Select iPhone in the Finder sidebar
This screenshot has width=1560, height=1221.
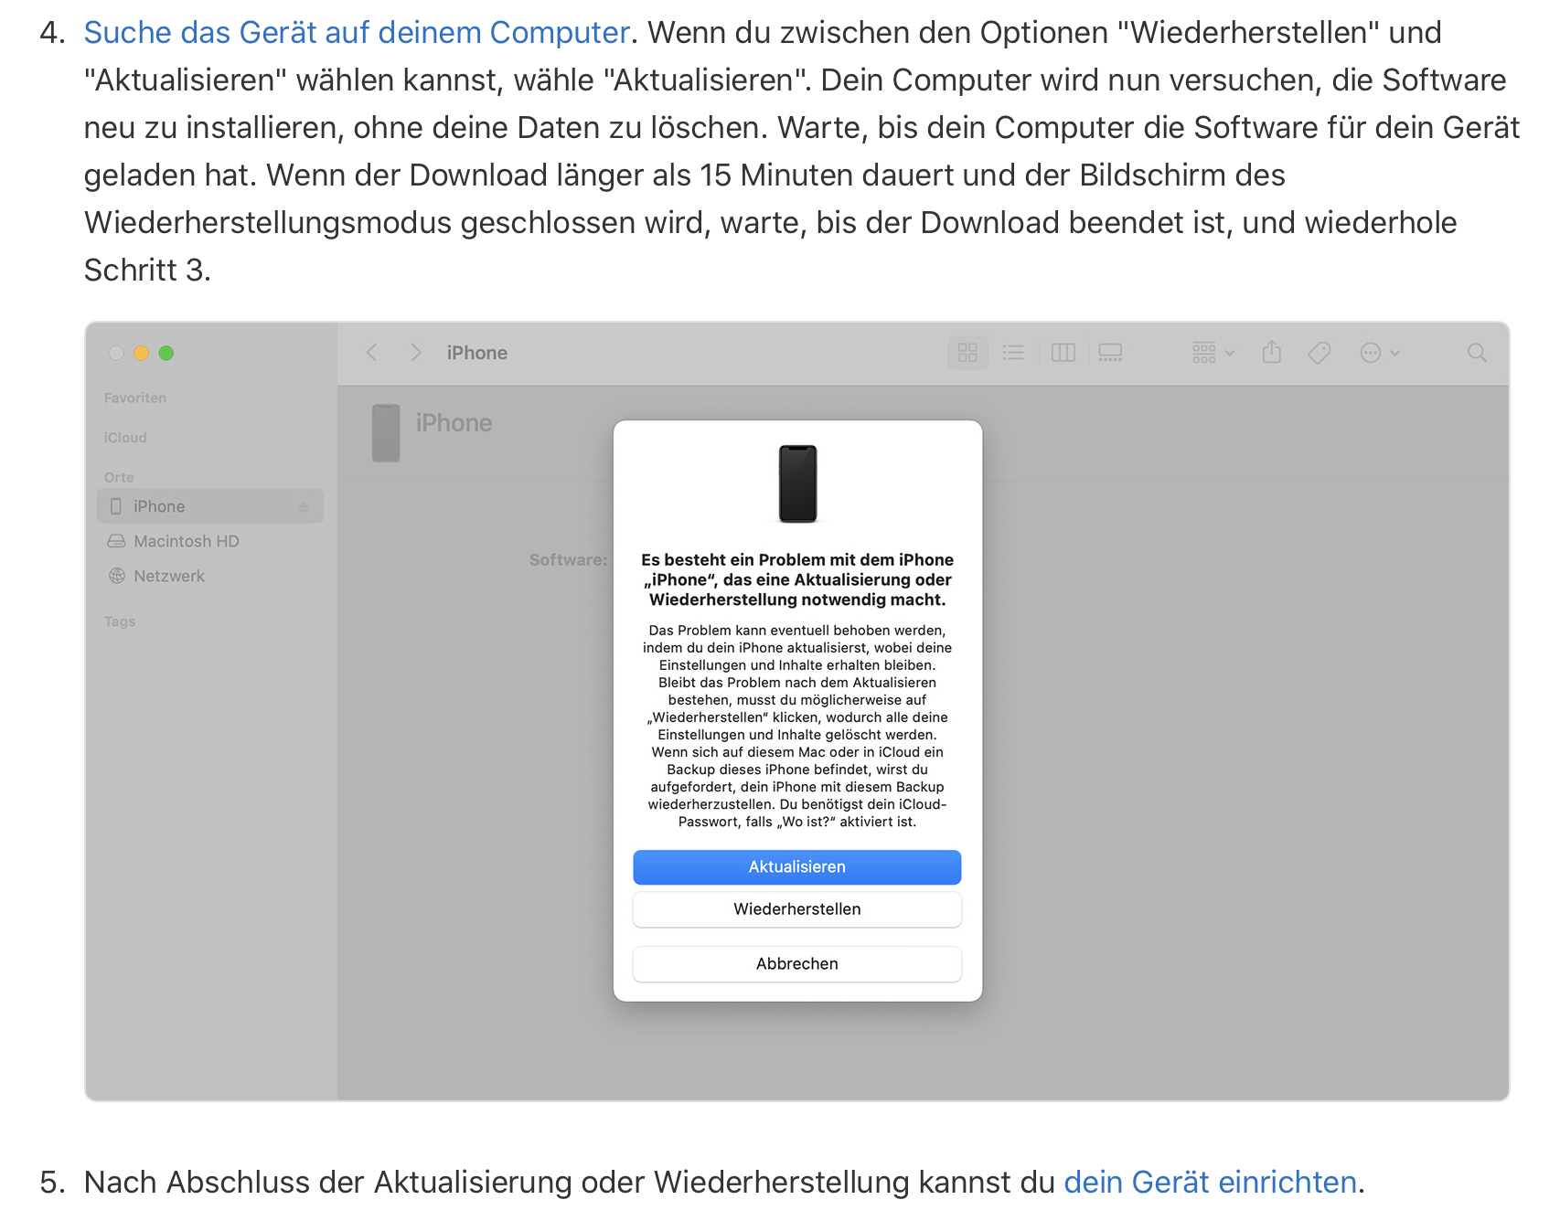(210, 506)
